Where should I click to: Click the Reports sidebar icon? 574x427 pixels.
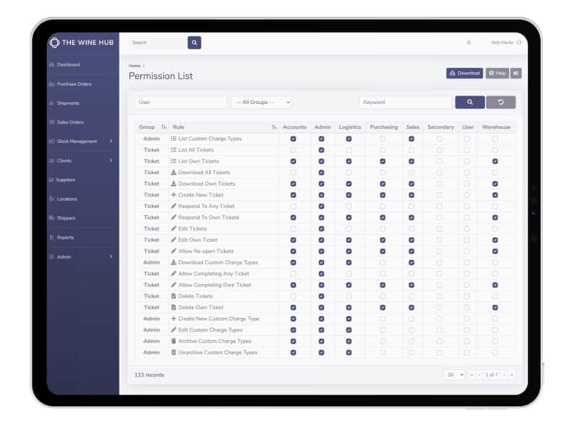[51, 238]
